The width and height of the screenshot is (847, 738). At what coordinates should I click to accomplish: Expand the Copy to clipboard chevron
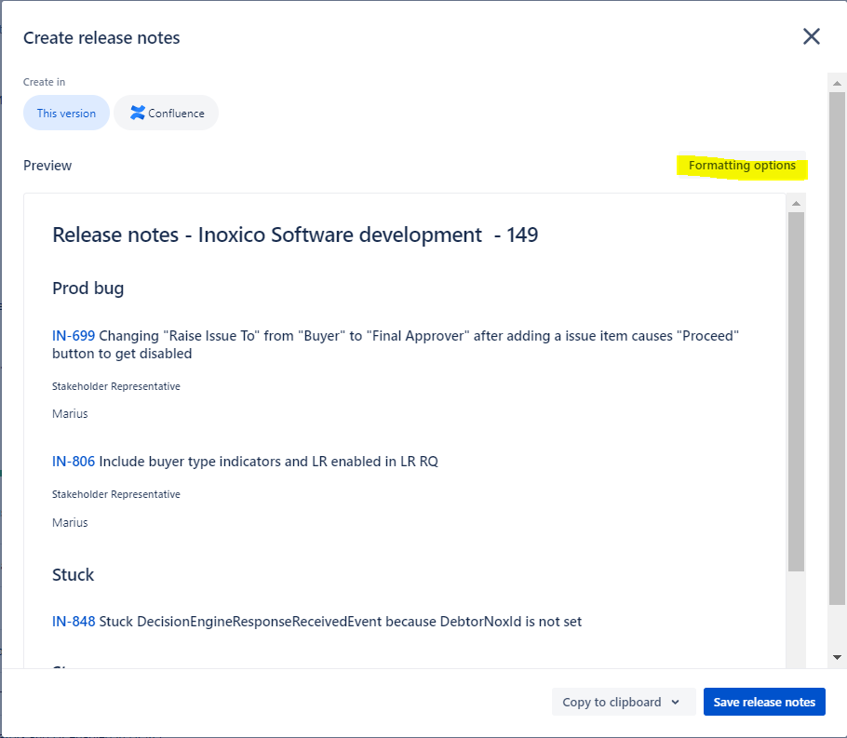(675, 702)
